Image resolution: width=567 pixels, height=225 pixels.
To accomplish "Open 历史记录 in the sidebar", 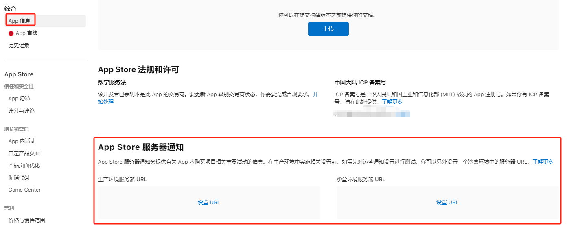I will [x=19, y=45].
